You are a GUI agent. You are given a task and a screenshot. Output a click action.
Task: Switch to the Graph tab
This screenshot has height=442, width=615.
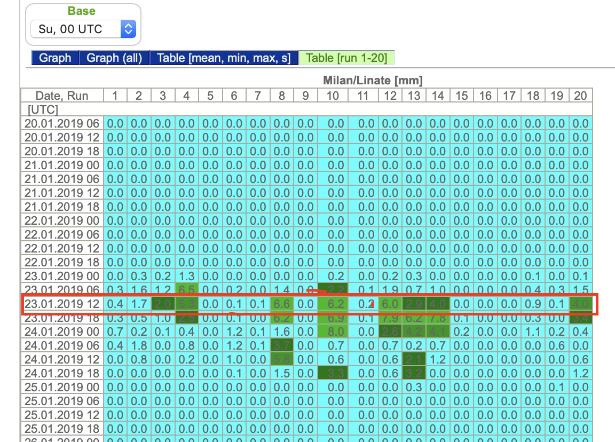pos(56,58)
